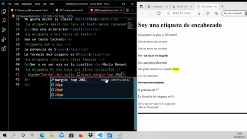The height and width of the screenshot is (139, 247).
Task: Choose the 20pc suggestion
Action: [x=92, y=85]
